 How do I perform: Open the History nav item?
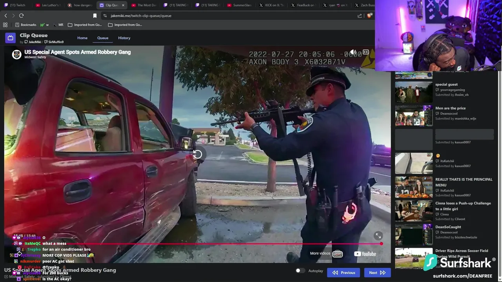(124, 38)
